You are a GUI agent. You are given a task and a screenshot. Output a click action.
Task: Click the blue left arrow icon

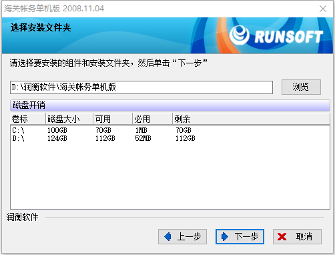pyautogui.click(x=167, y=236)
